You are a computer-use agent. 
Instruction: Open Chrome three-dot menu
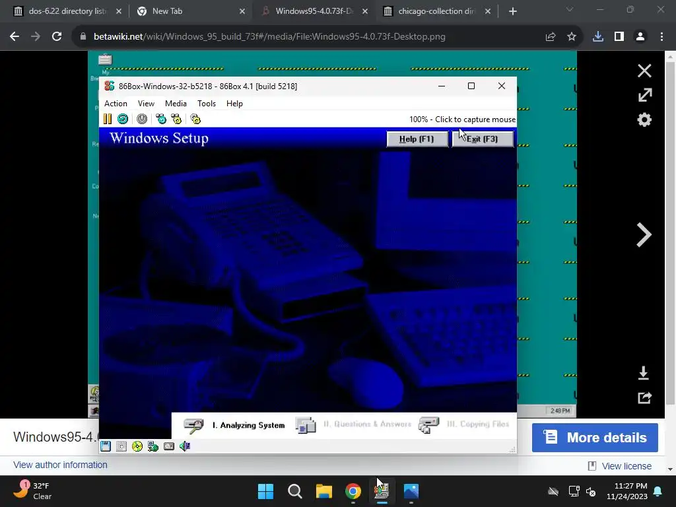coord(661,37)
